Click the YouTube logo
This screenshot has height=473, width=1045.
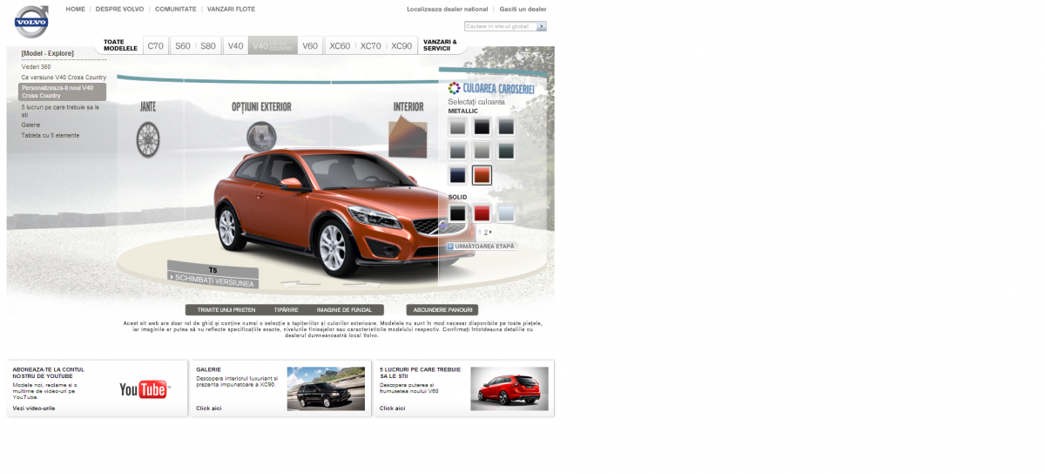pyautogui.click(x=143, y=389)
